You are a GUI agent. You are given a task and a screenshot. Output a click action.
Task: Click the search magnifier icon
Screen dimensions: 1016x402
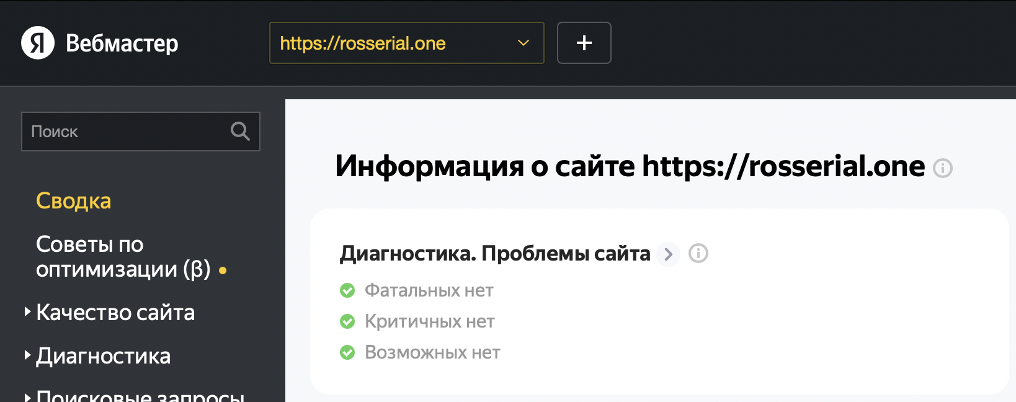(x=240, y=132)
